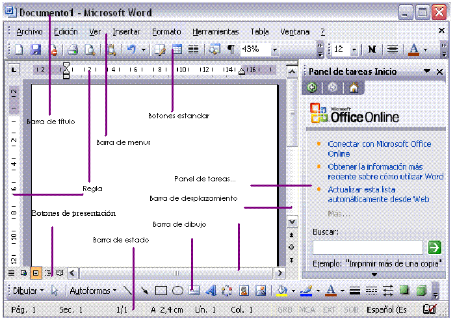Apply font color from Formatting toolbar
This screenshot has height=325, width=455.
[x=414, y=49]
